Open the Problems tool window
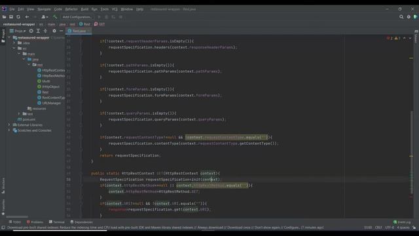This screenshot has width=419, height=236. click(35, 222)
